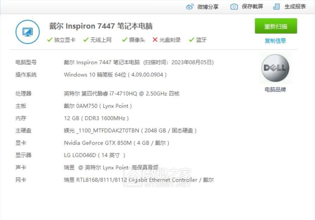Click the Weibo share icon
Image resolution: width=315 pixels, height=220 pixels.
pyautogui.click(x=190, y=7)
